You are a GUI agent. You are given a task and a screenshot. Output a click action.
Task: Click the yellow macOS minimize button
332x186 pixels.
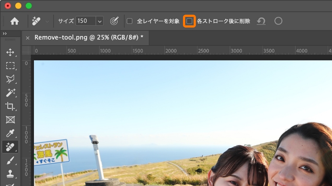tap(18, 6)
